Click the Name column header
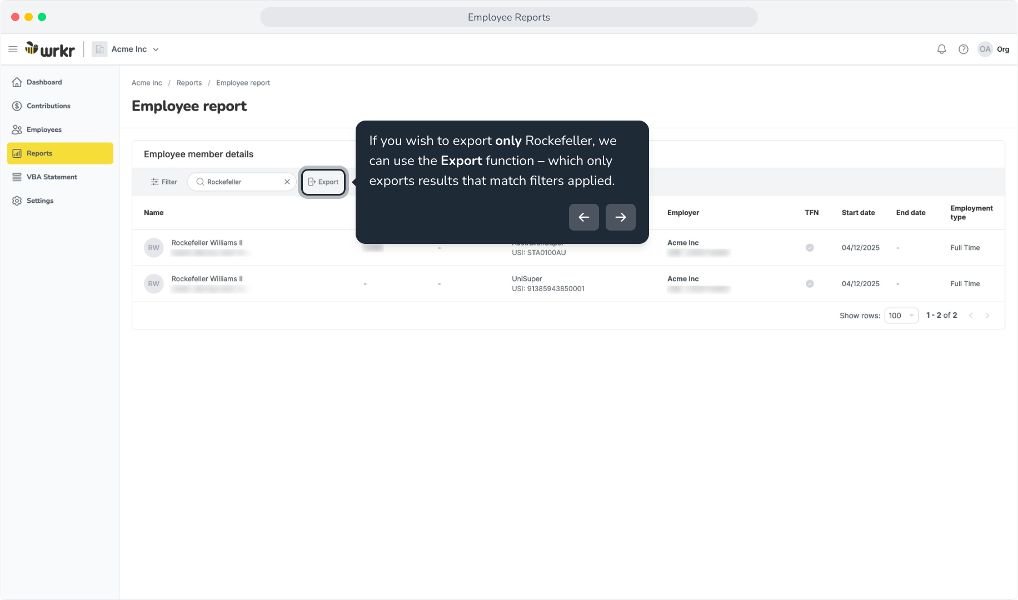This screenshot has height=600, width=1018. coord(154,213)
